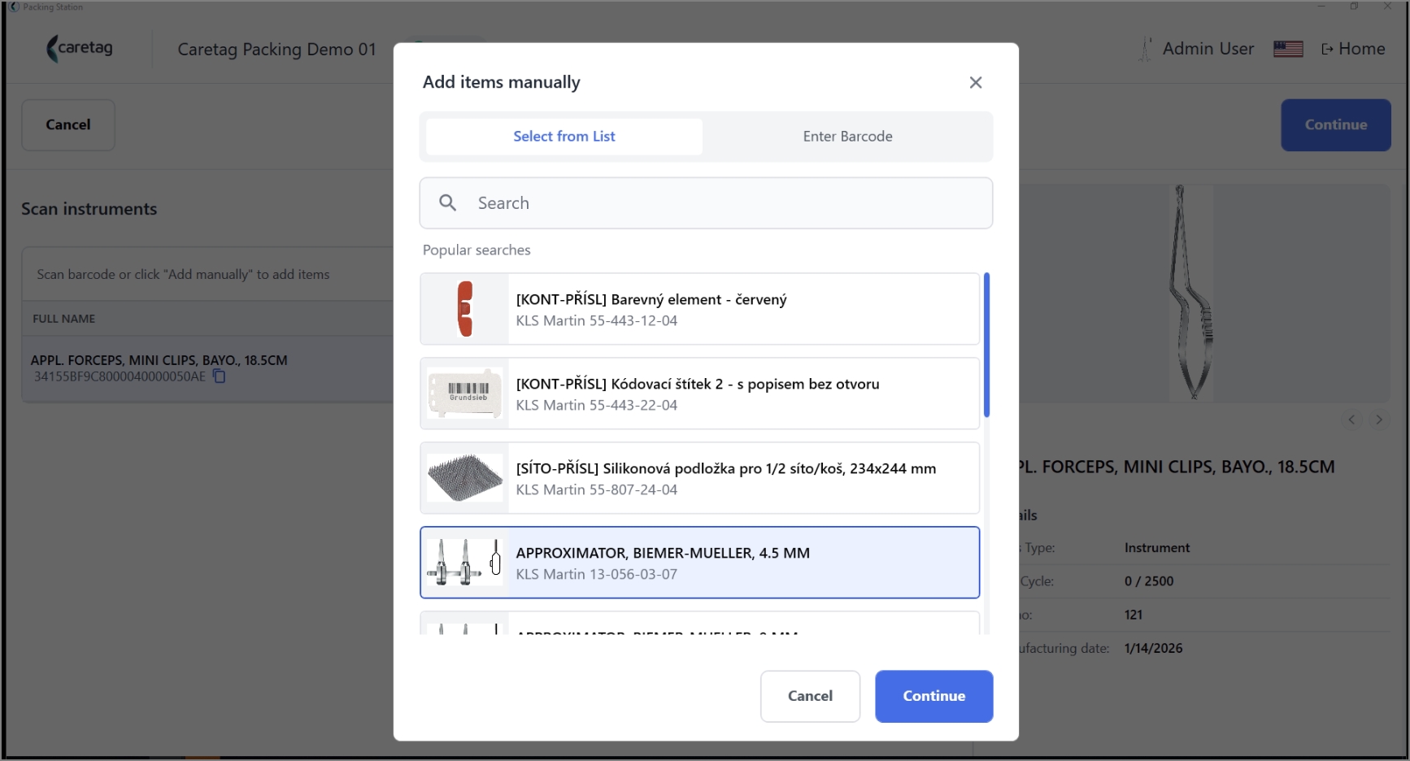Click KLS Martin 13-056-03-07 text
The height and width of the screenshot is (761, 1410).
pos(596,574)
